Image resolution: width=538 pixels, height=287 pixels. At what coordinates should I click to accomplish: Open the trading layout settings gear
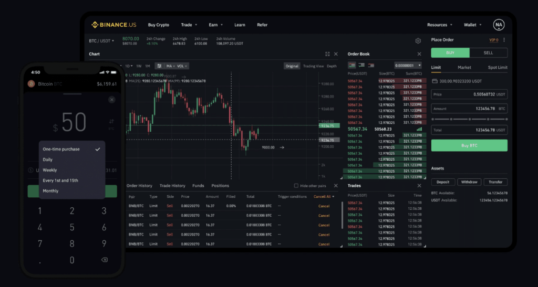pos(418,41)
